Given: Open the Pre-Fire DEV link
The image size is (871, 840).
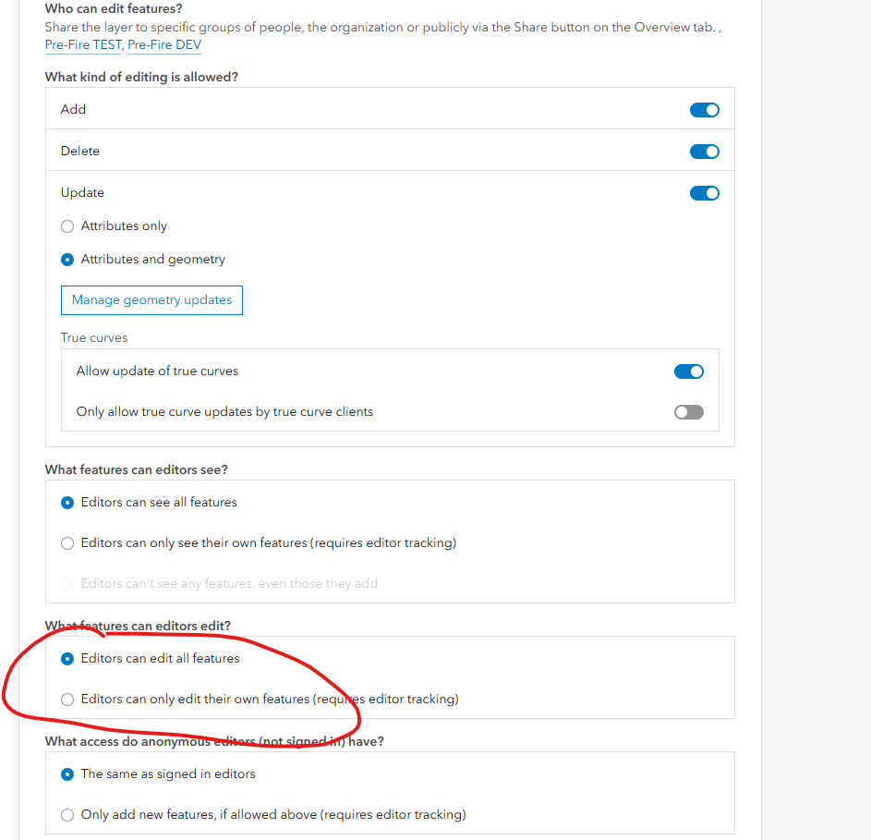Looking at the screenshot, I should point(163,44).
